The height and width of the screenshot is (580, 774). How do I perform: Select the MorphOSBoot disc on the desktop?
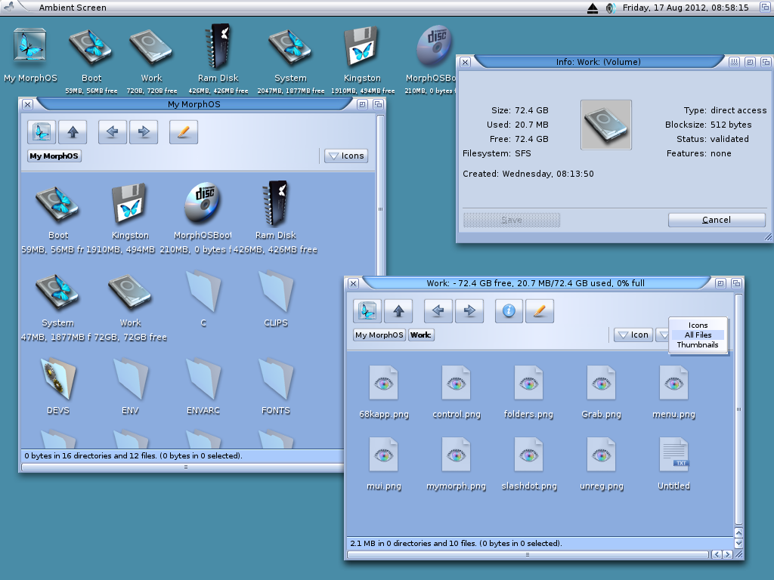pyautogui.click(x=433, y=46)
